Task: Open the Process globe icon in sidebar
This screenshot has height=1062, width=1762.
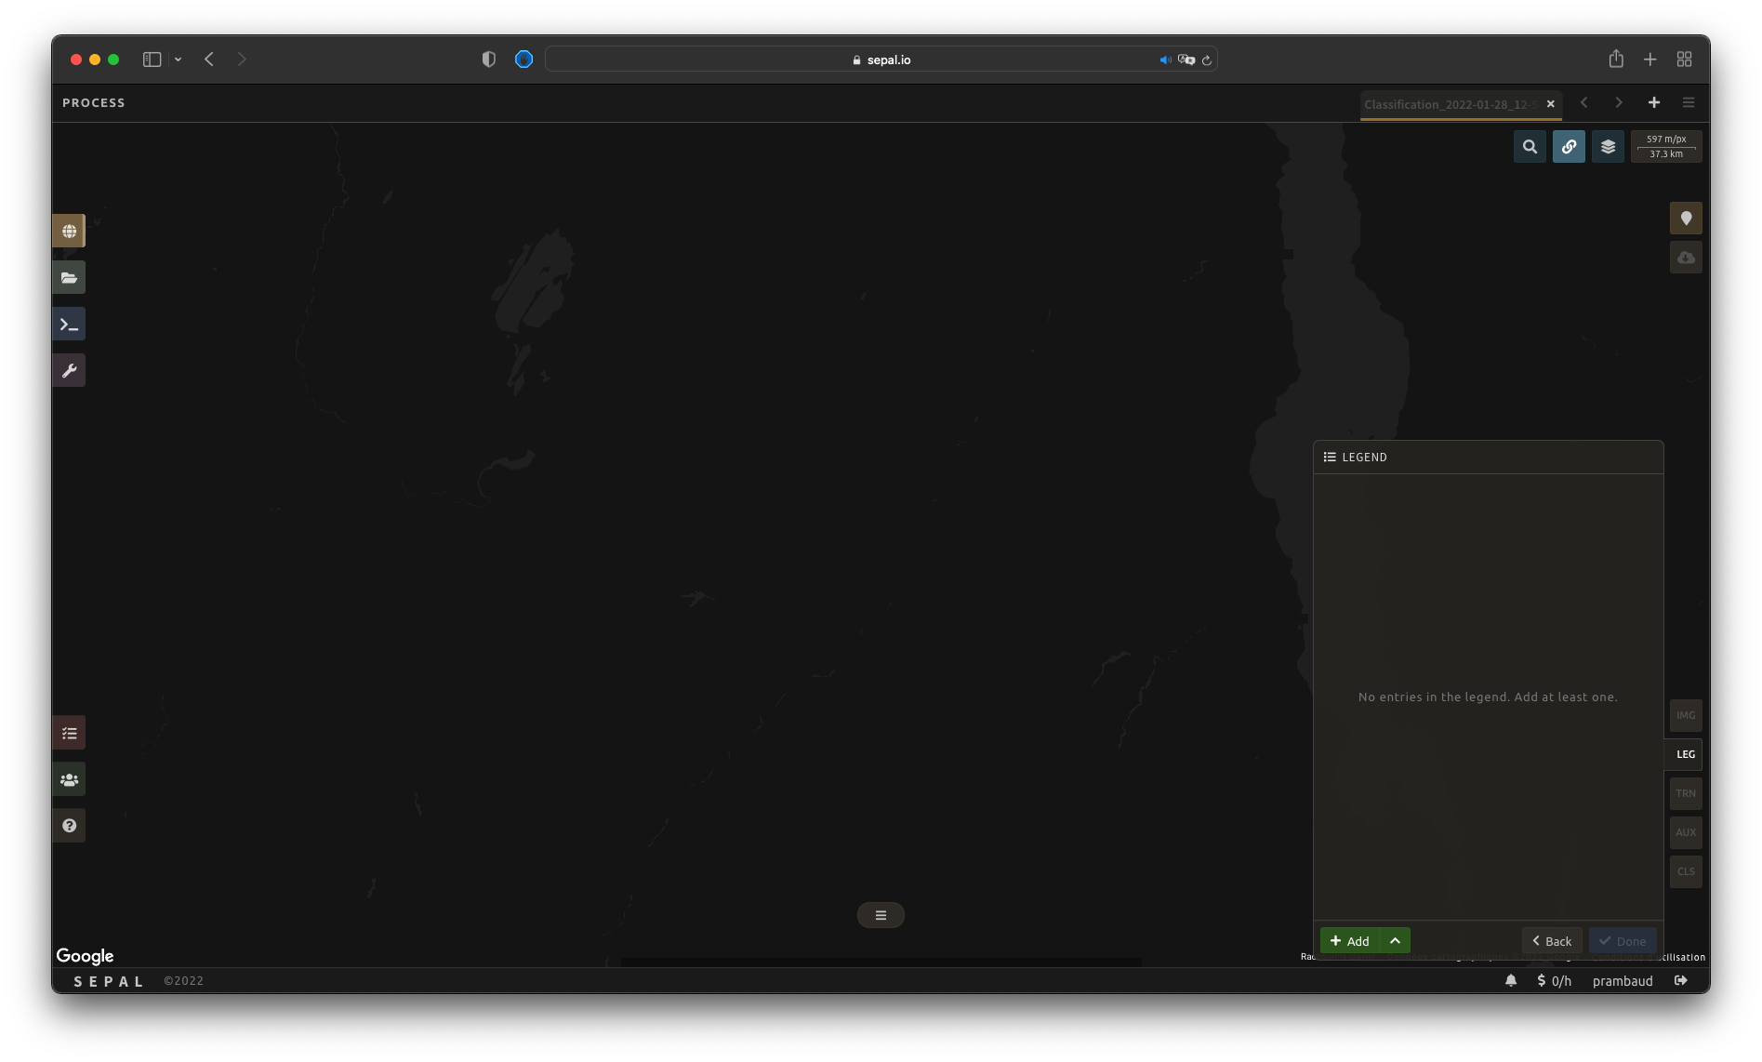Action: pos(69,232)
